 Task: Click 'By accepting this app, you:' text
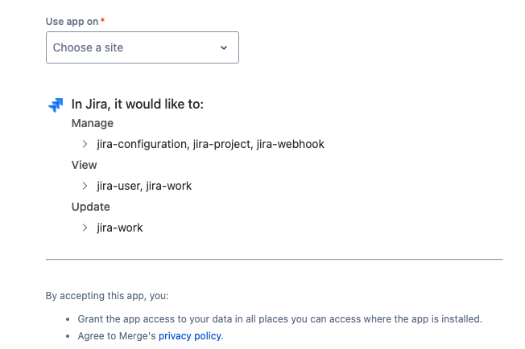click(x=107, y=296)
